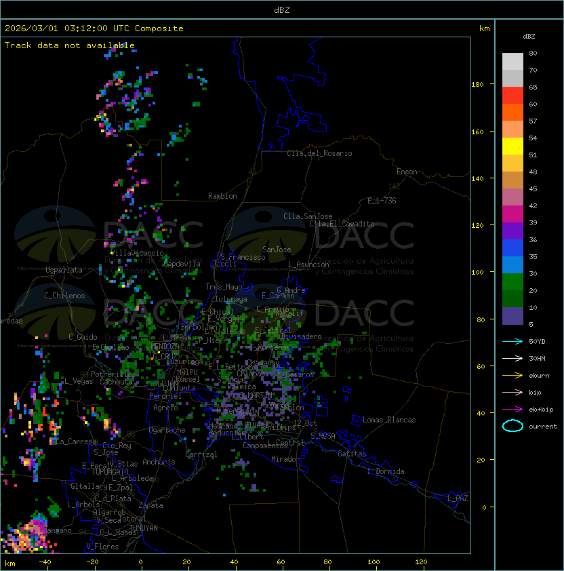The width and height of the screenshot is (564, 571).
Task: Click the 'Perdriel' map label
Action: pyautogui.click(x=165, y=396)
